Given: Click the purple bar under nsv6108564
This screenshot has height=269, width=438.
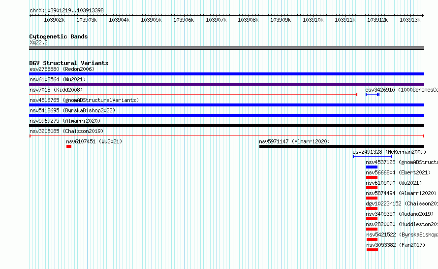Looking at the screenshot, I should (x=226, y=84).
